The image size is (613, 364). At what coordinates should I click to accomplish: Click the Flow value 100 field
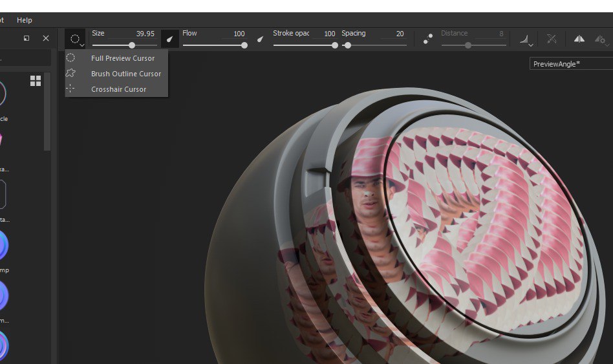coord(239,34)
